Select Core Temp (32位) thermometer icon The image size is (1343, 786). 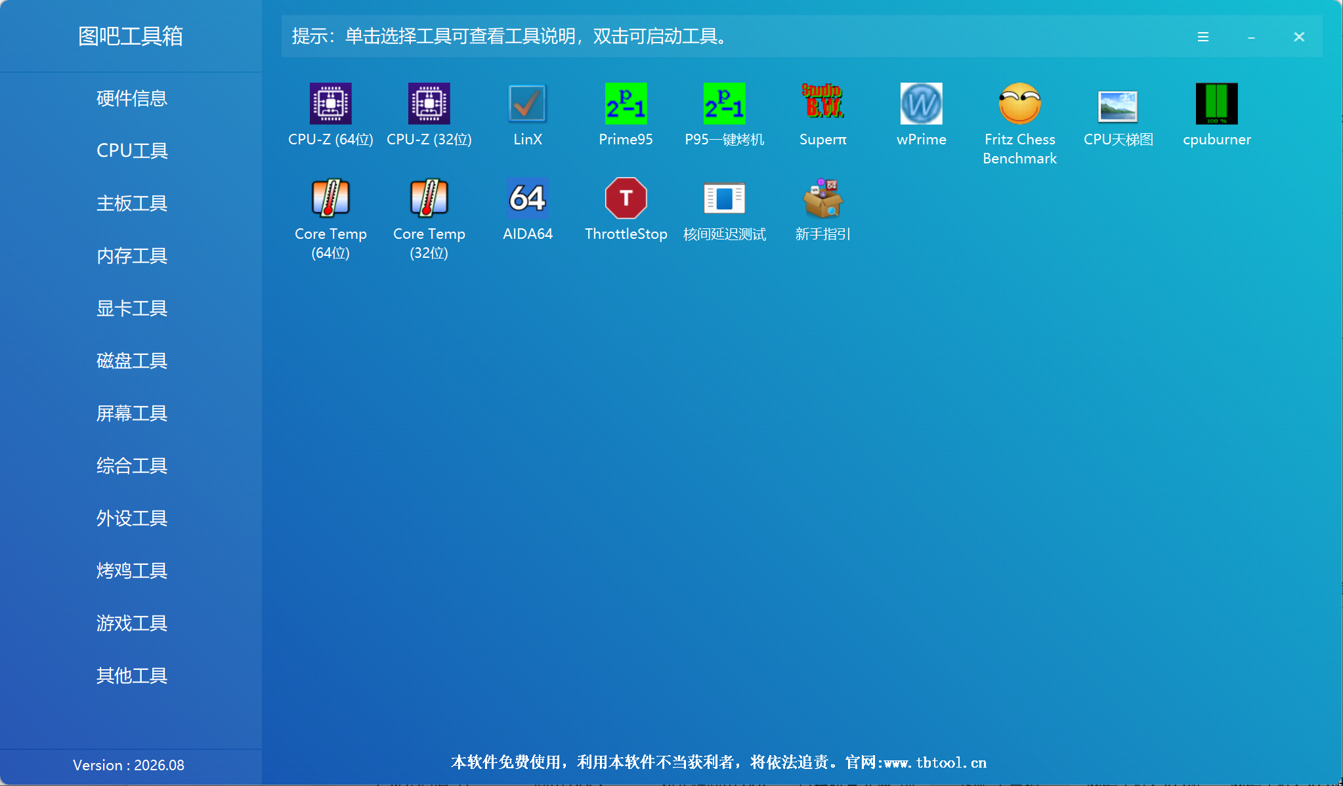429,198
